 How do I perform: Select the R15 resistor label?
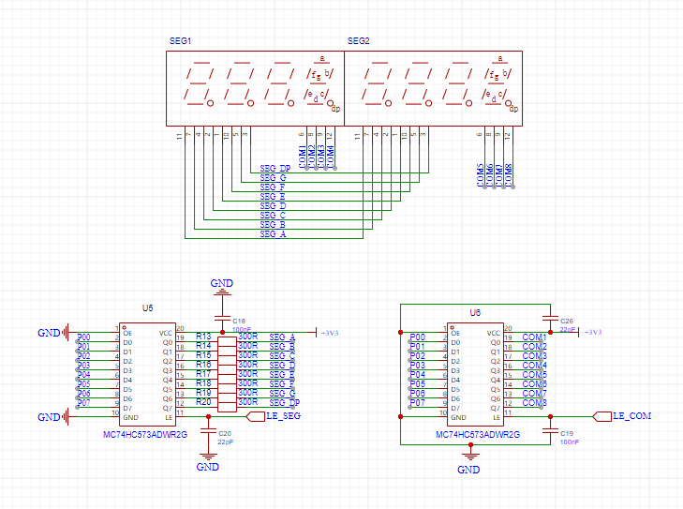tap(203, 355)
